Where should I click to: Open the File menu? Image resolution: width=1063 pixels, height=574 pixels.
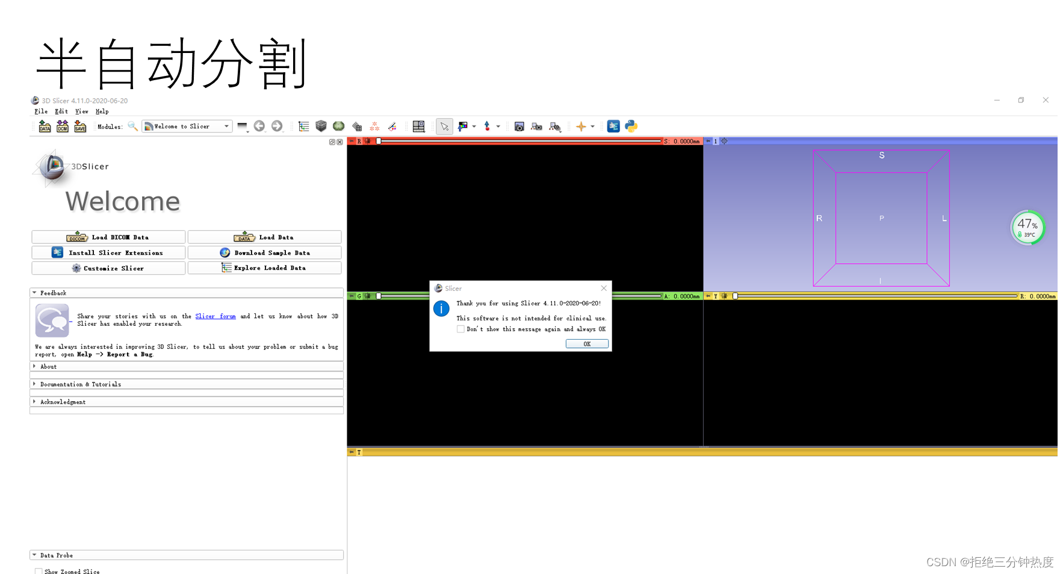[41, 111]
